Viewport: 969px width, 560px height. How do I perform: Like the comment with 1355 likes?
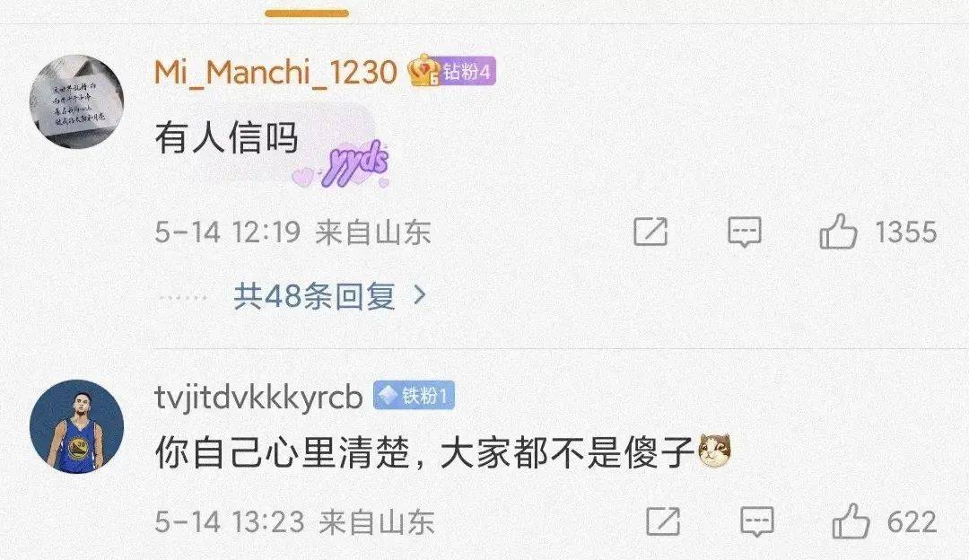click(838, 232)
